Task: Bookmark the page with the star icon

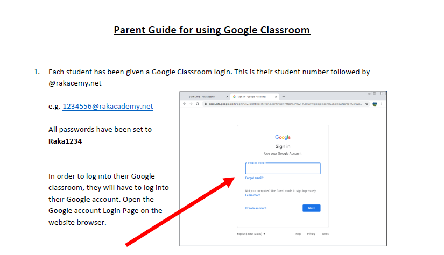Action: (x=367, y=104)
